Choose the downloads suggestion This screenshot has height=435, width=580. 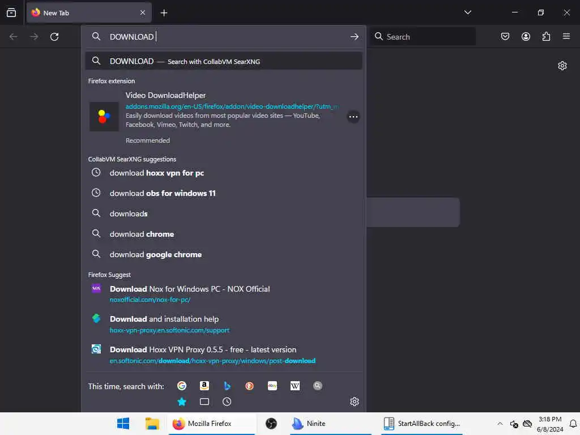223,214
